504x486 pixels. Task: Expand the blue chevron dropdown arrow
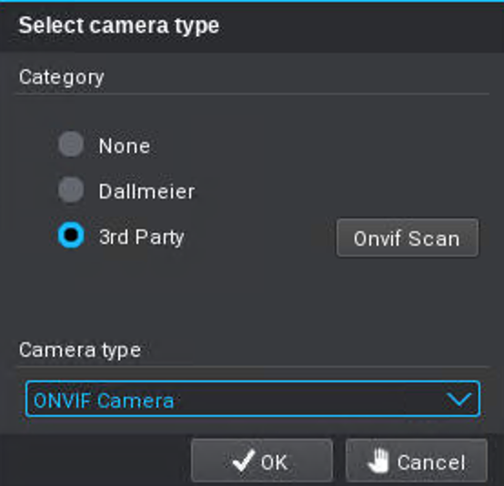[459, 400]
